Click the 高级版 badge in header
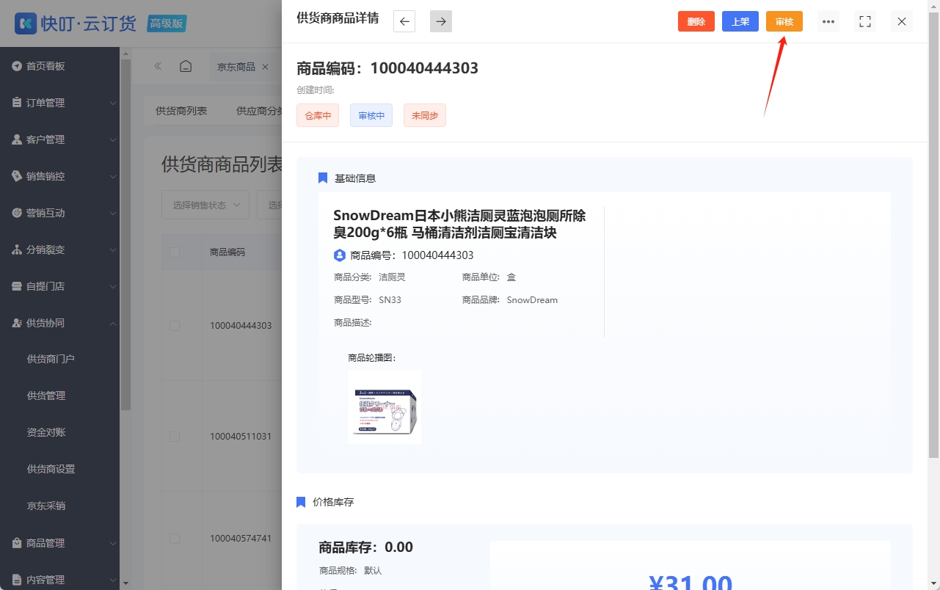 (x=167, y=23)
